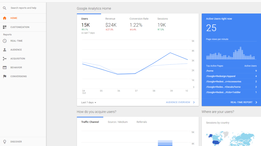
Task: Click the Conversions flag icon
Action: [x=5, y=76]
